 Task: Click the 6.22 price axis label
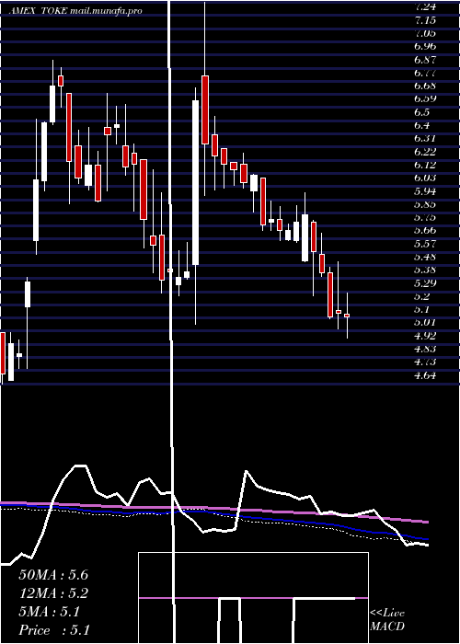(x=425, y=152)
